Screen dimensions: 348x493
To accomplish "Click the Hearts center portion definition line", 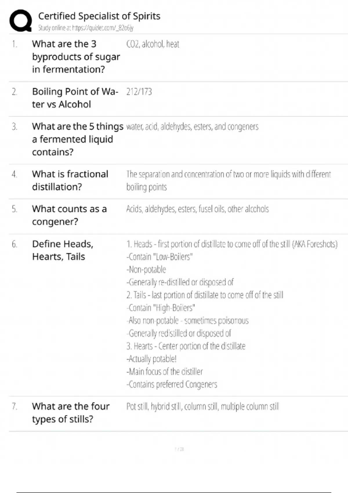I will [x=186, y=346].
